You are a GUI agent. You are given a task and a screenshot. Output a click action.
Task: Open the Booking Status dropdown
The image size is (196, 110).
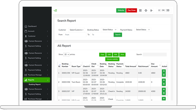click(x=109, y=30)
